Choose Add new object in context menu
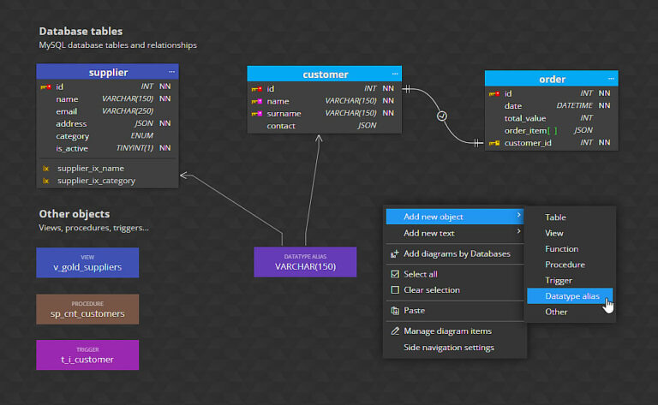658x405 pixels. point(454,217)
